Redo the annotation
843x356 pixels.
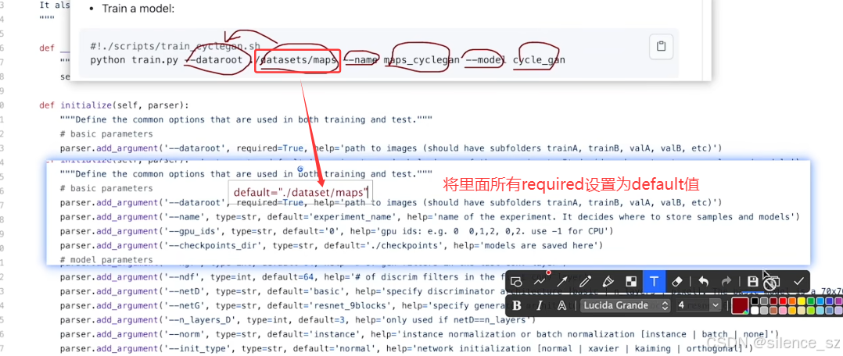[726, 281]
